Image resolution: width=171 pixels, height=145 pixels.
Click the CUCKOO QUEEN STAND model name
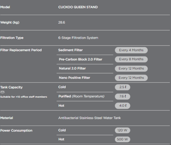click(x=78, y=7)
